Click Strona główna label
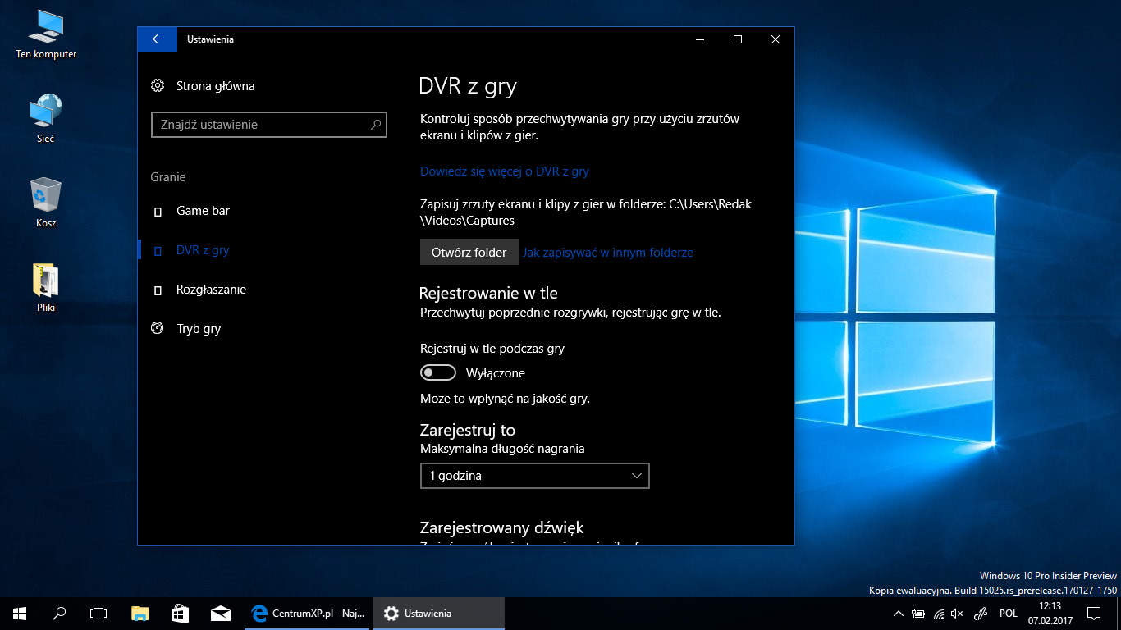This screenshot has width=1121, height=630. point(216,86)
